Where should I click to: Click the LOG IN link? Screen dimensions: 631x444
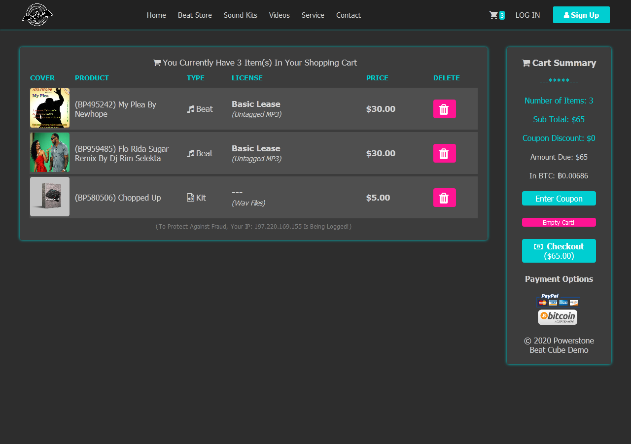527,15
